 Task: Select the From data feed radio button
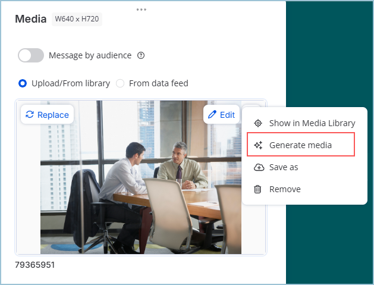(120, 83)
